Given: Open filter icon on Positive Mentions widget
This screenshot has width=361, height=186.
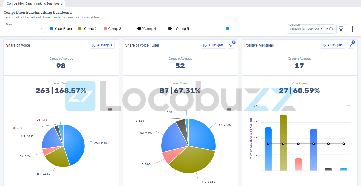Looking at the screenshot, I should pos(350,45).
